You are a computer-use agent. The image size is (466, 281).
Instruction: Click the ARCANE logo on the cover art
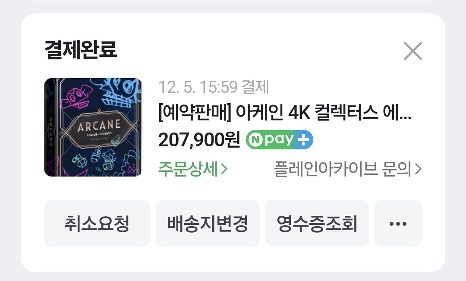point(99,125)
